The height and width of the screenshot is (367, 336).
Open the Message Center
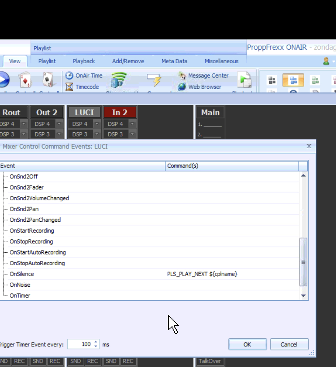pyautogui.click(x=203, y=76)
